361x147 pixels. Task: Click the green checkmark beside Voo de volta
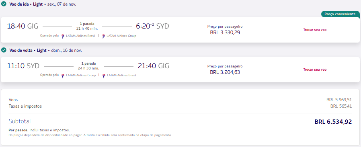click(x=4, y=50)
